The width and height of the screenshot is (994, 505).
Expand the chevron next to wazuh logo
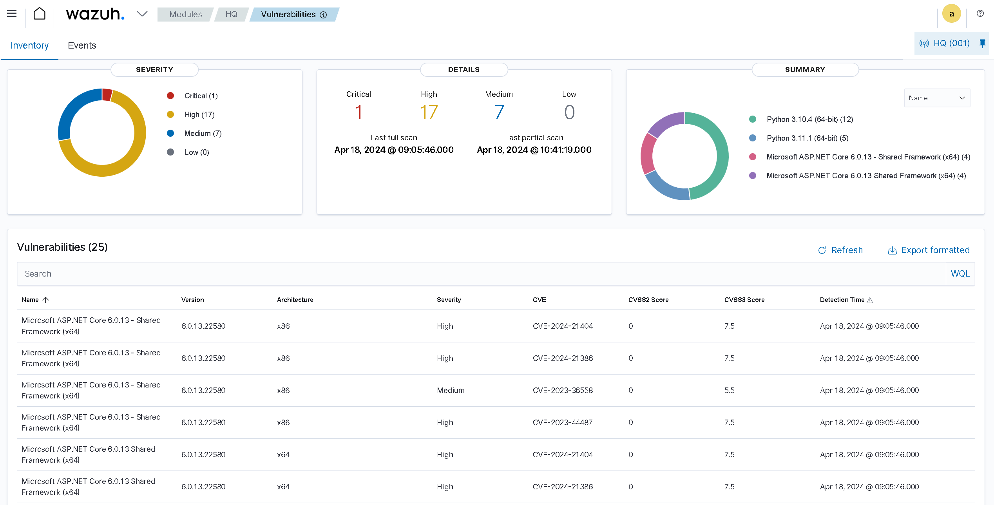(x=142, y=14)
